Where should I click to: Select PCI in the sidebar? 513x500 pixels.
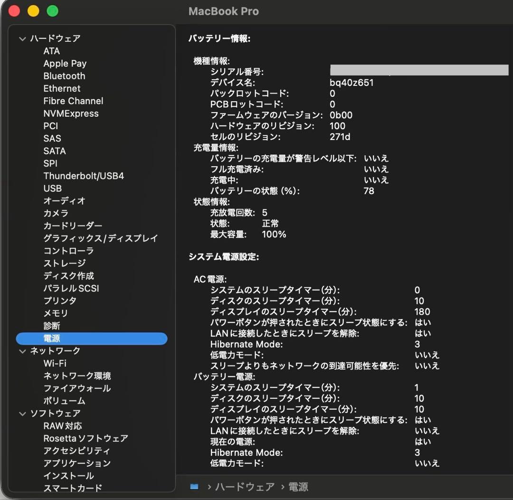pos(51,126)
